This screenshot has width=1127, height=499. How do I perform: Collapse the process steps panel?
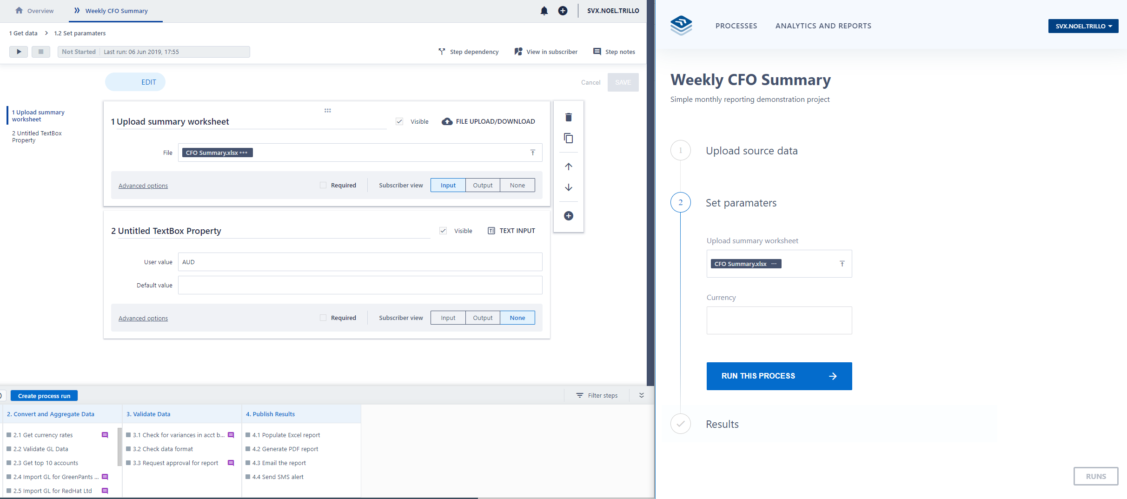[x=641, y=395]
